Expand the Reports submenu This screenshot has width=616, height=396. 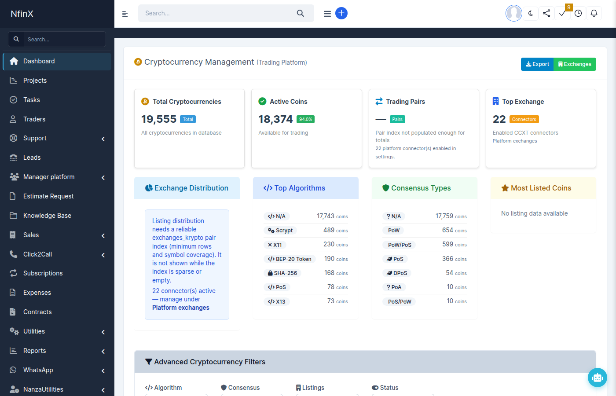pos(57,351)
